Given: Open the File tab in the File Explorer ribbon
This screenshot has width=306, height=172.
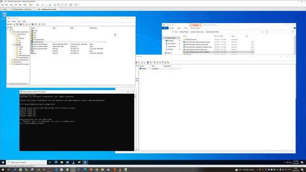Looking at the screenshot, I should click(165, 28).
